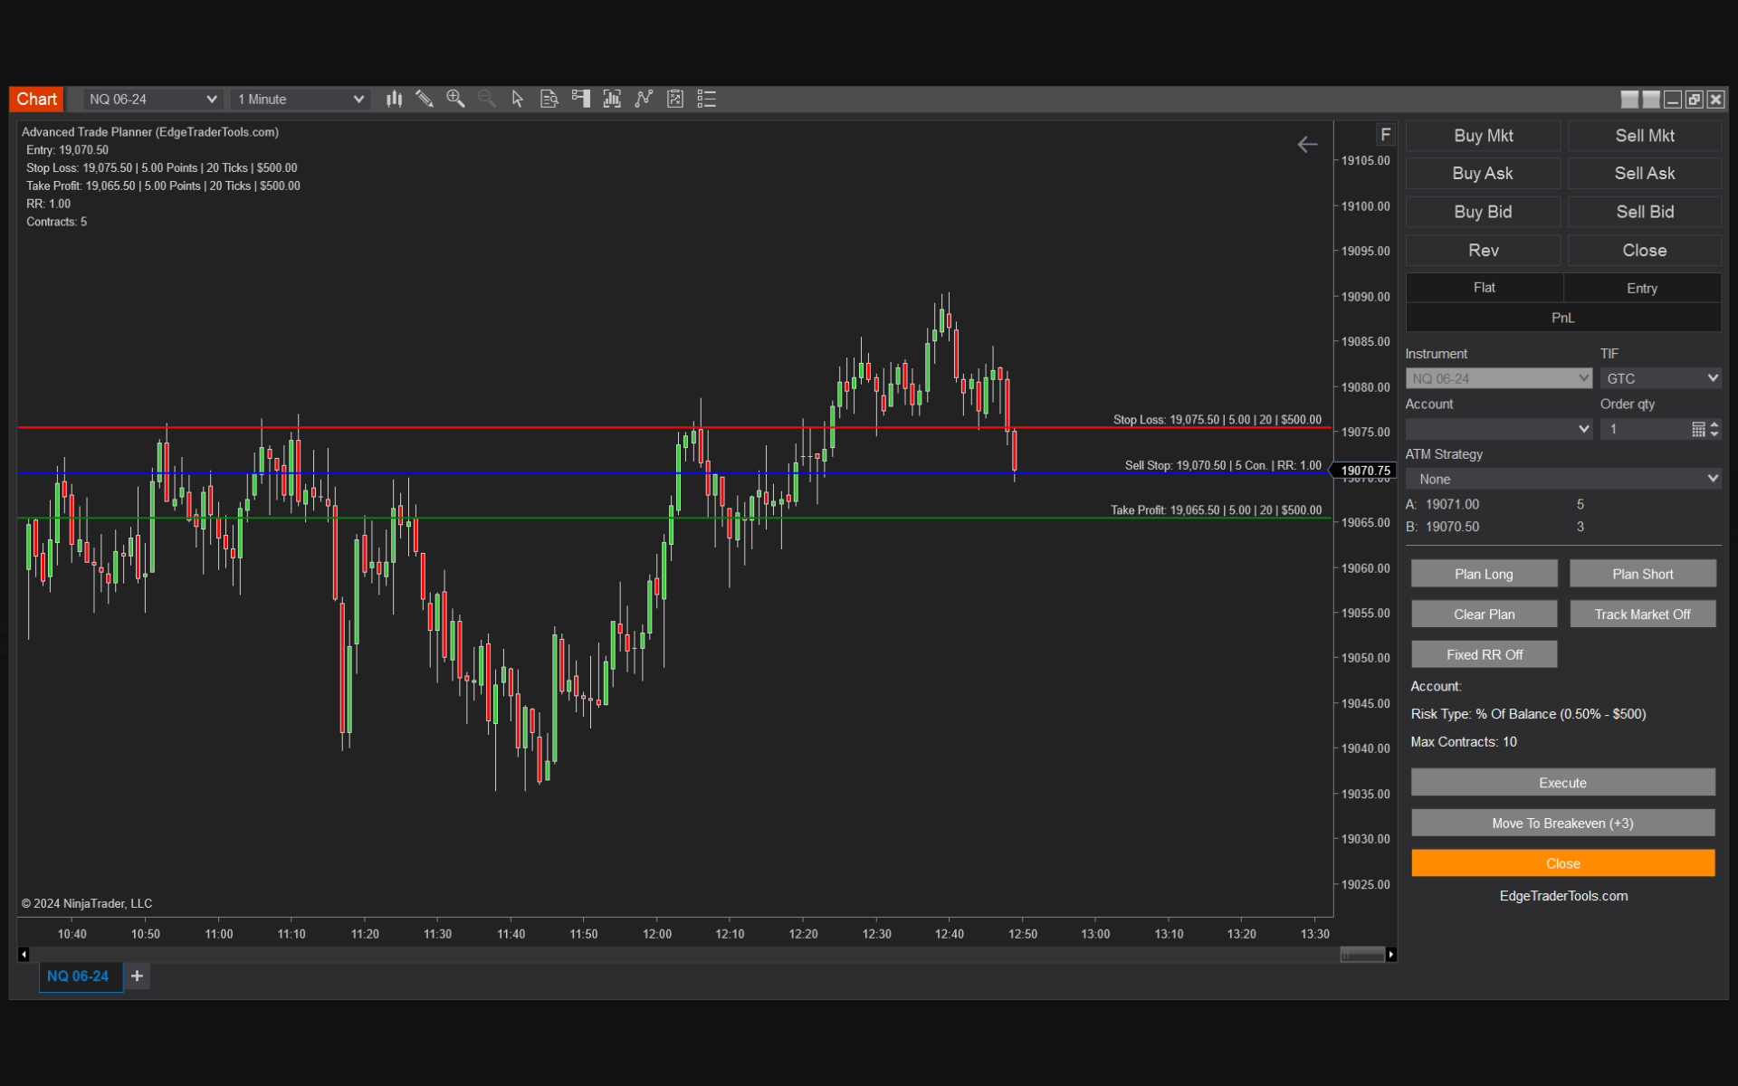Image resolution: width=1738 pixels, height=1086 pixels.
Task: Open the EdgeTraderTools.com link
Action: (1563, 896)
